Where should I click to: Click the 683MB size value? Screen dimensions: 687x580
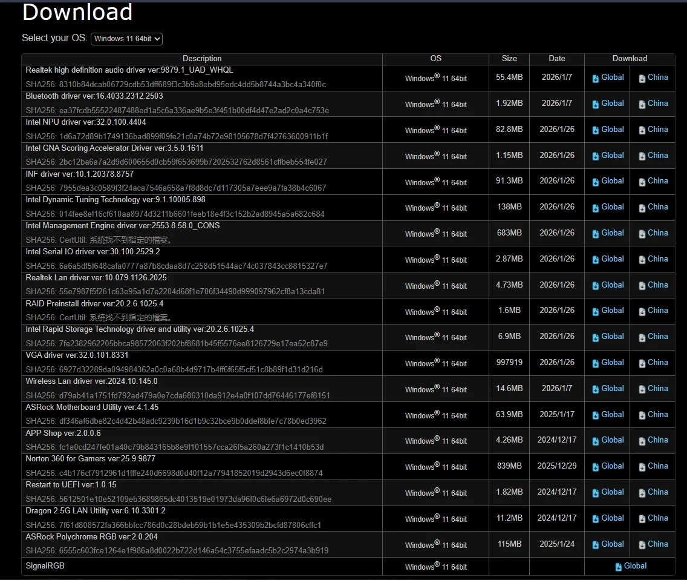click(509, 232)
